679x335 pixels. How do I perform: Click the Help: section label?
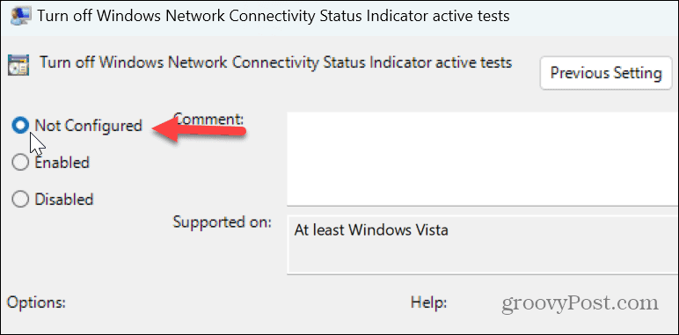click(428, 302)
